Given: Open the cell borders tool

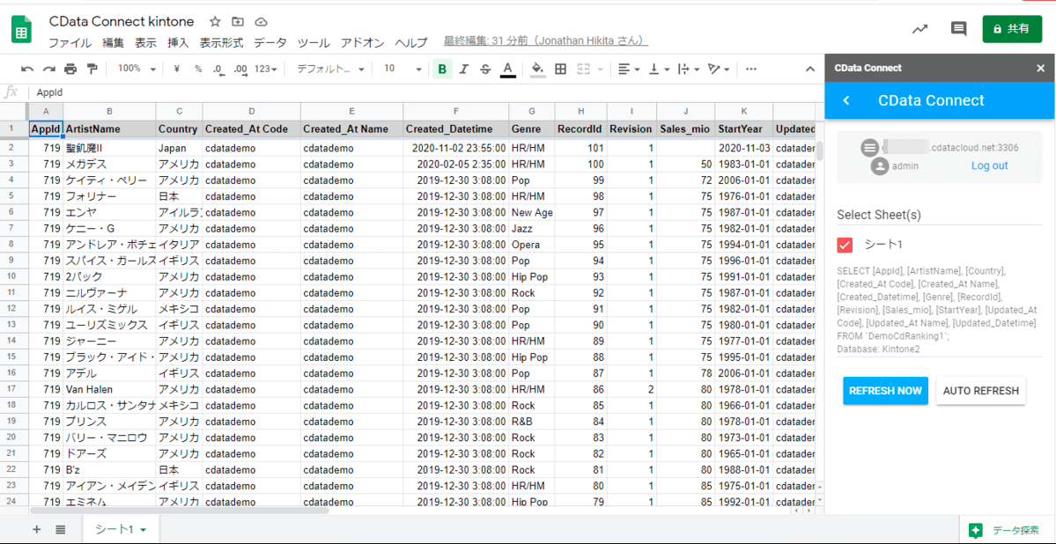Looking at the screenshot, I should pos(559,69).
